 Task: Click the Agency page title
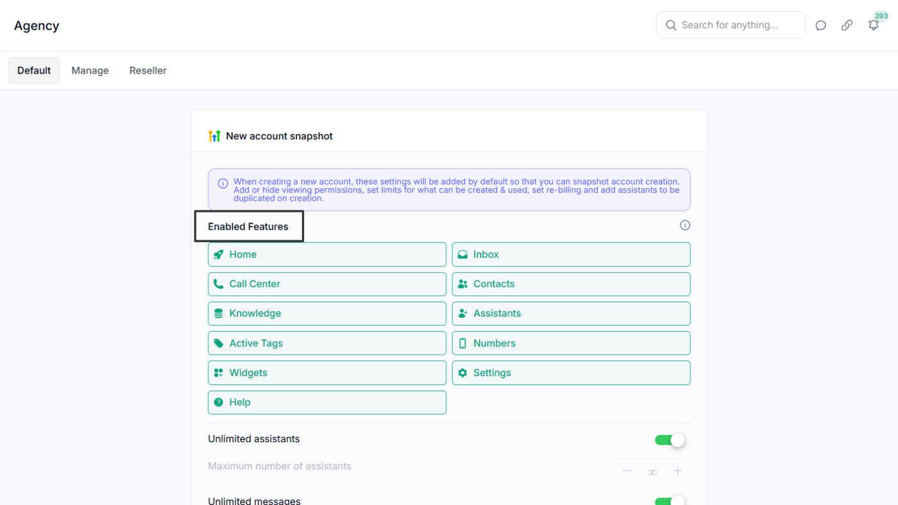[37, 26]
